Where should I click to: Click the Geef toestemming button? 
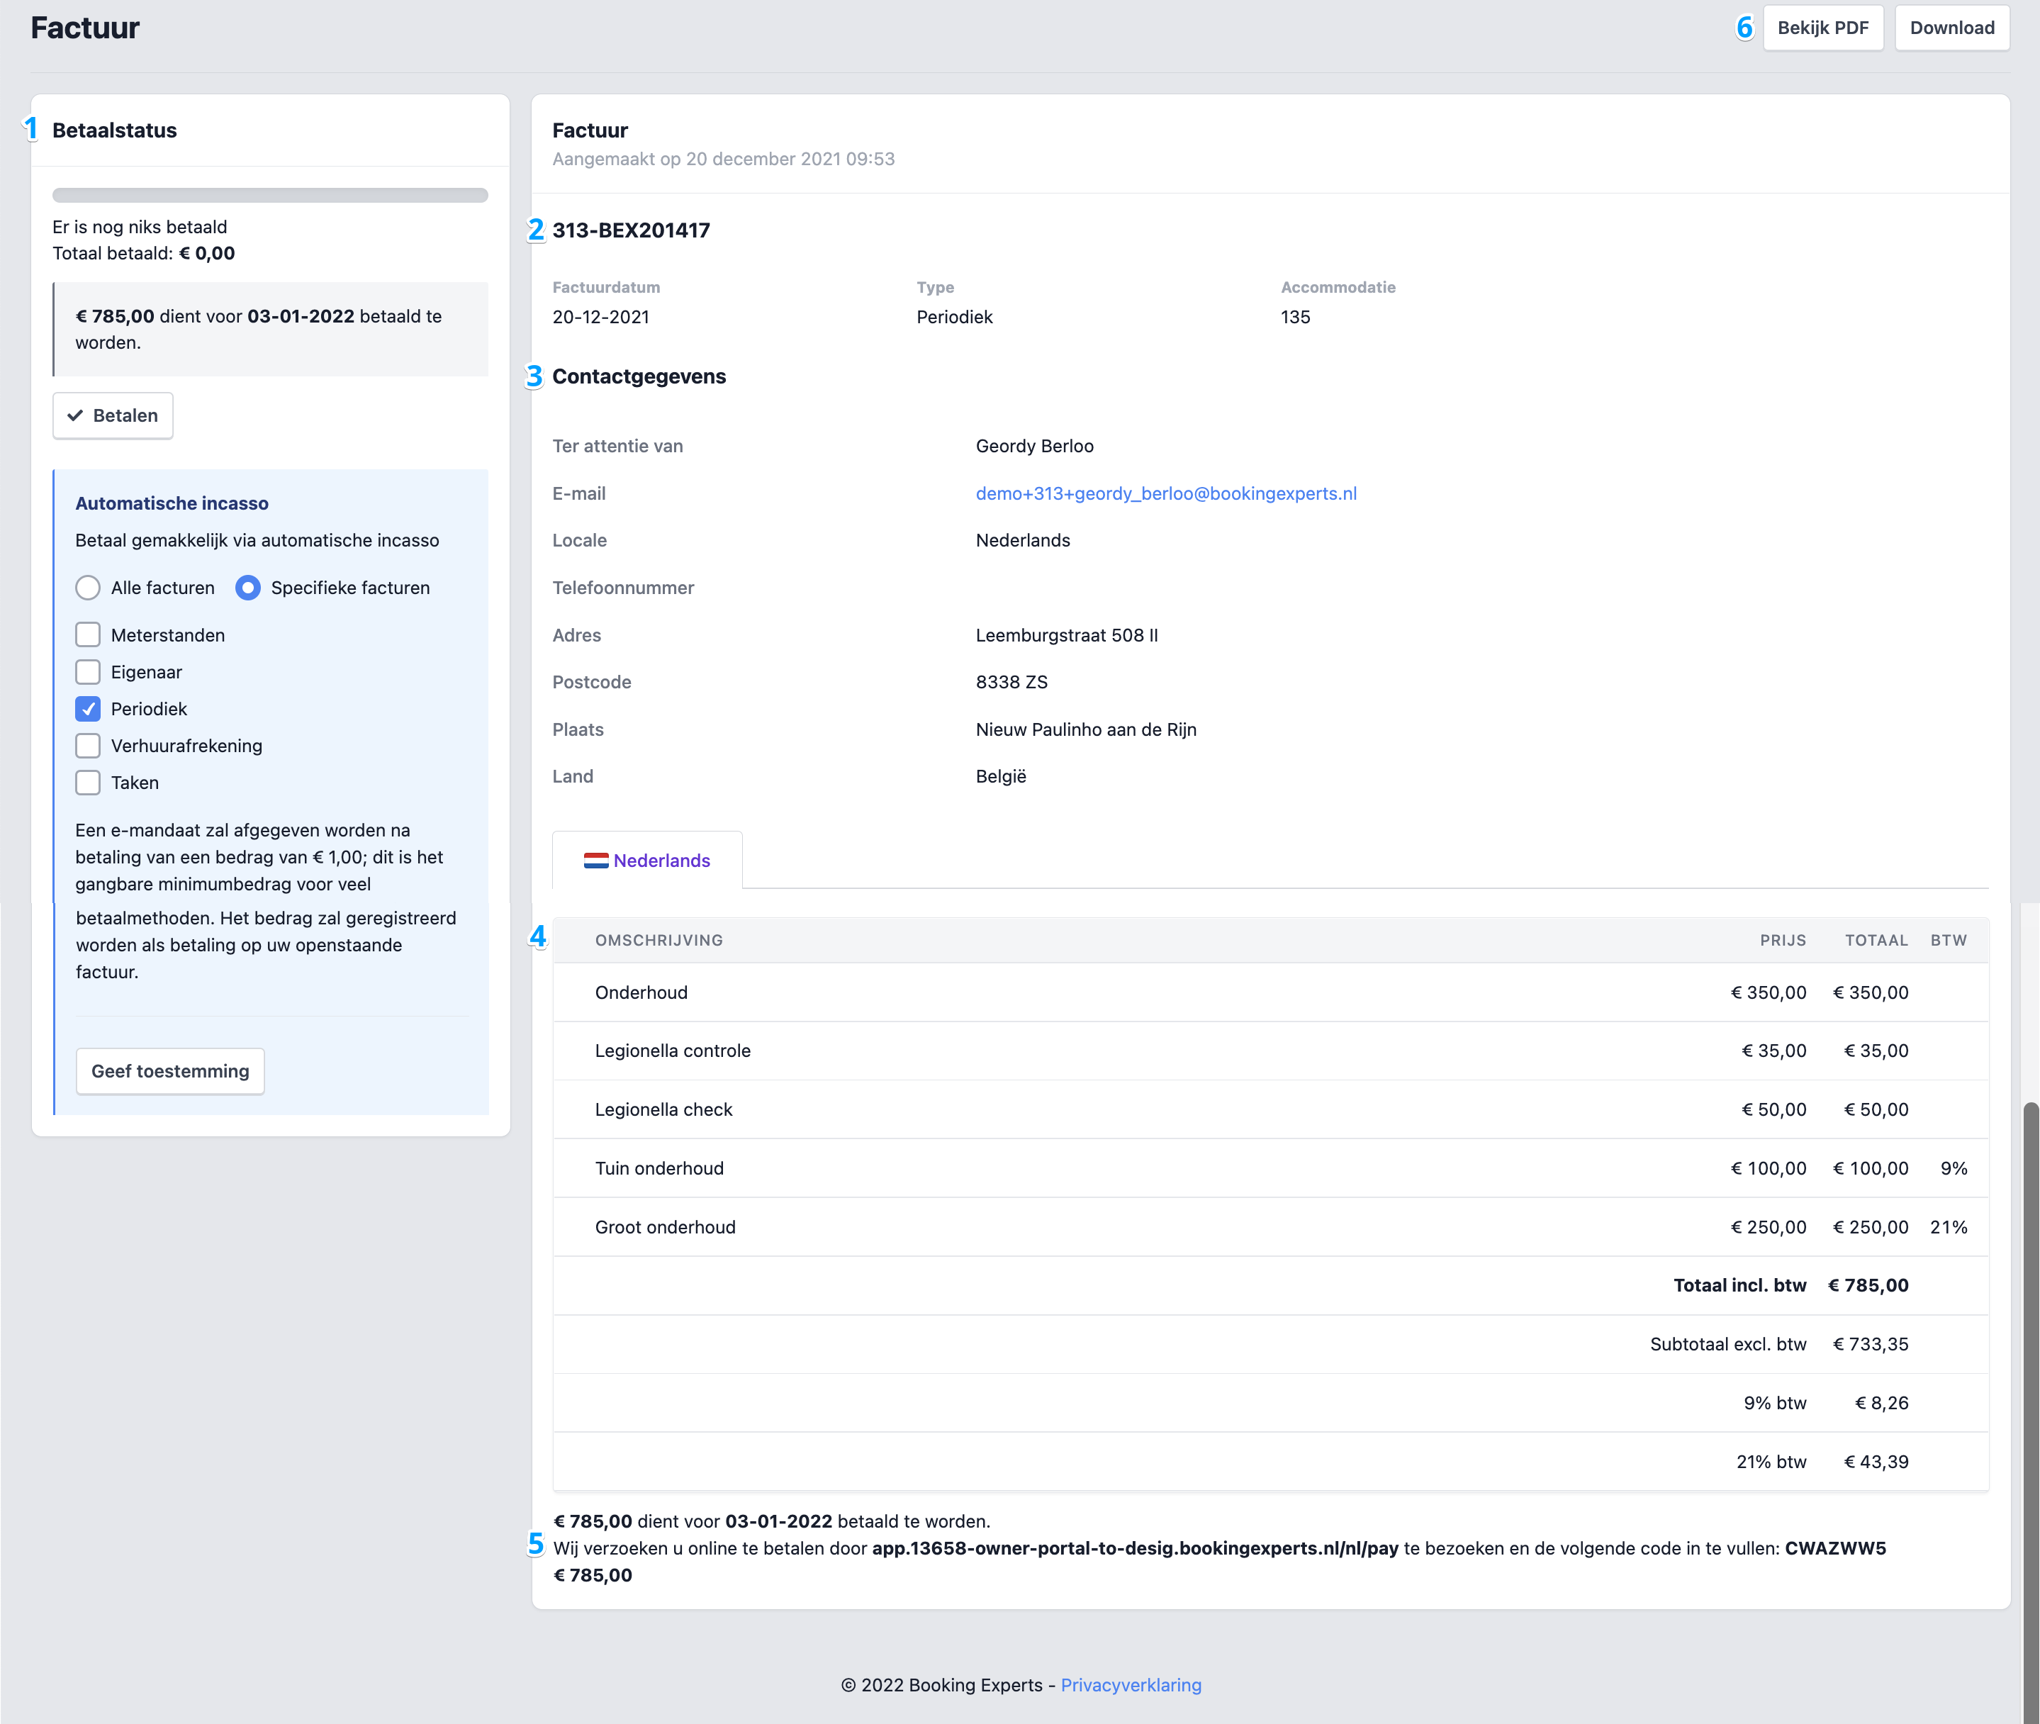tap(170, 1071)
